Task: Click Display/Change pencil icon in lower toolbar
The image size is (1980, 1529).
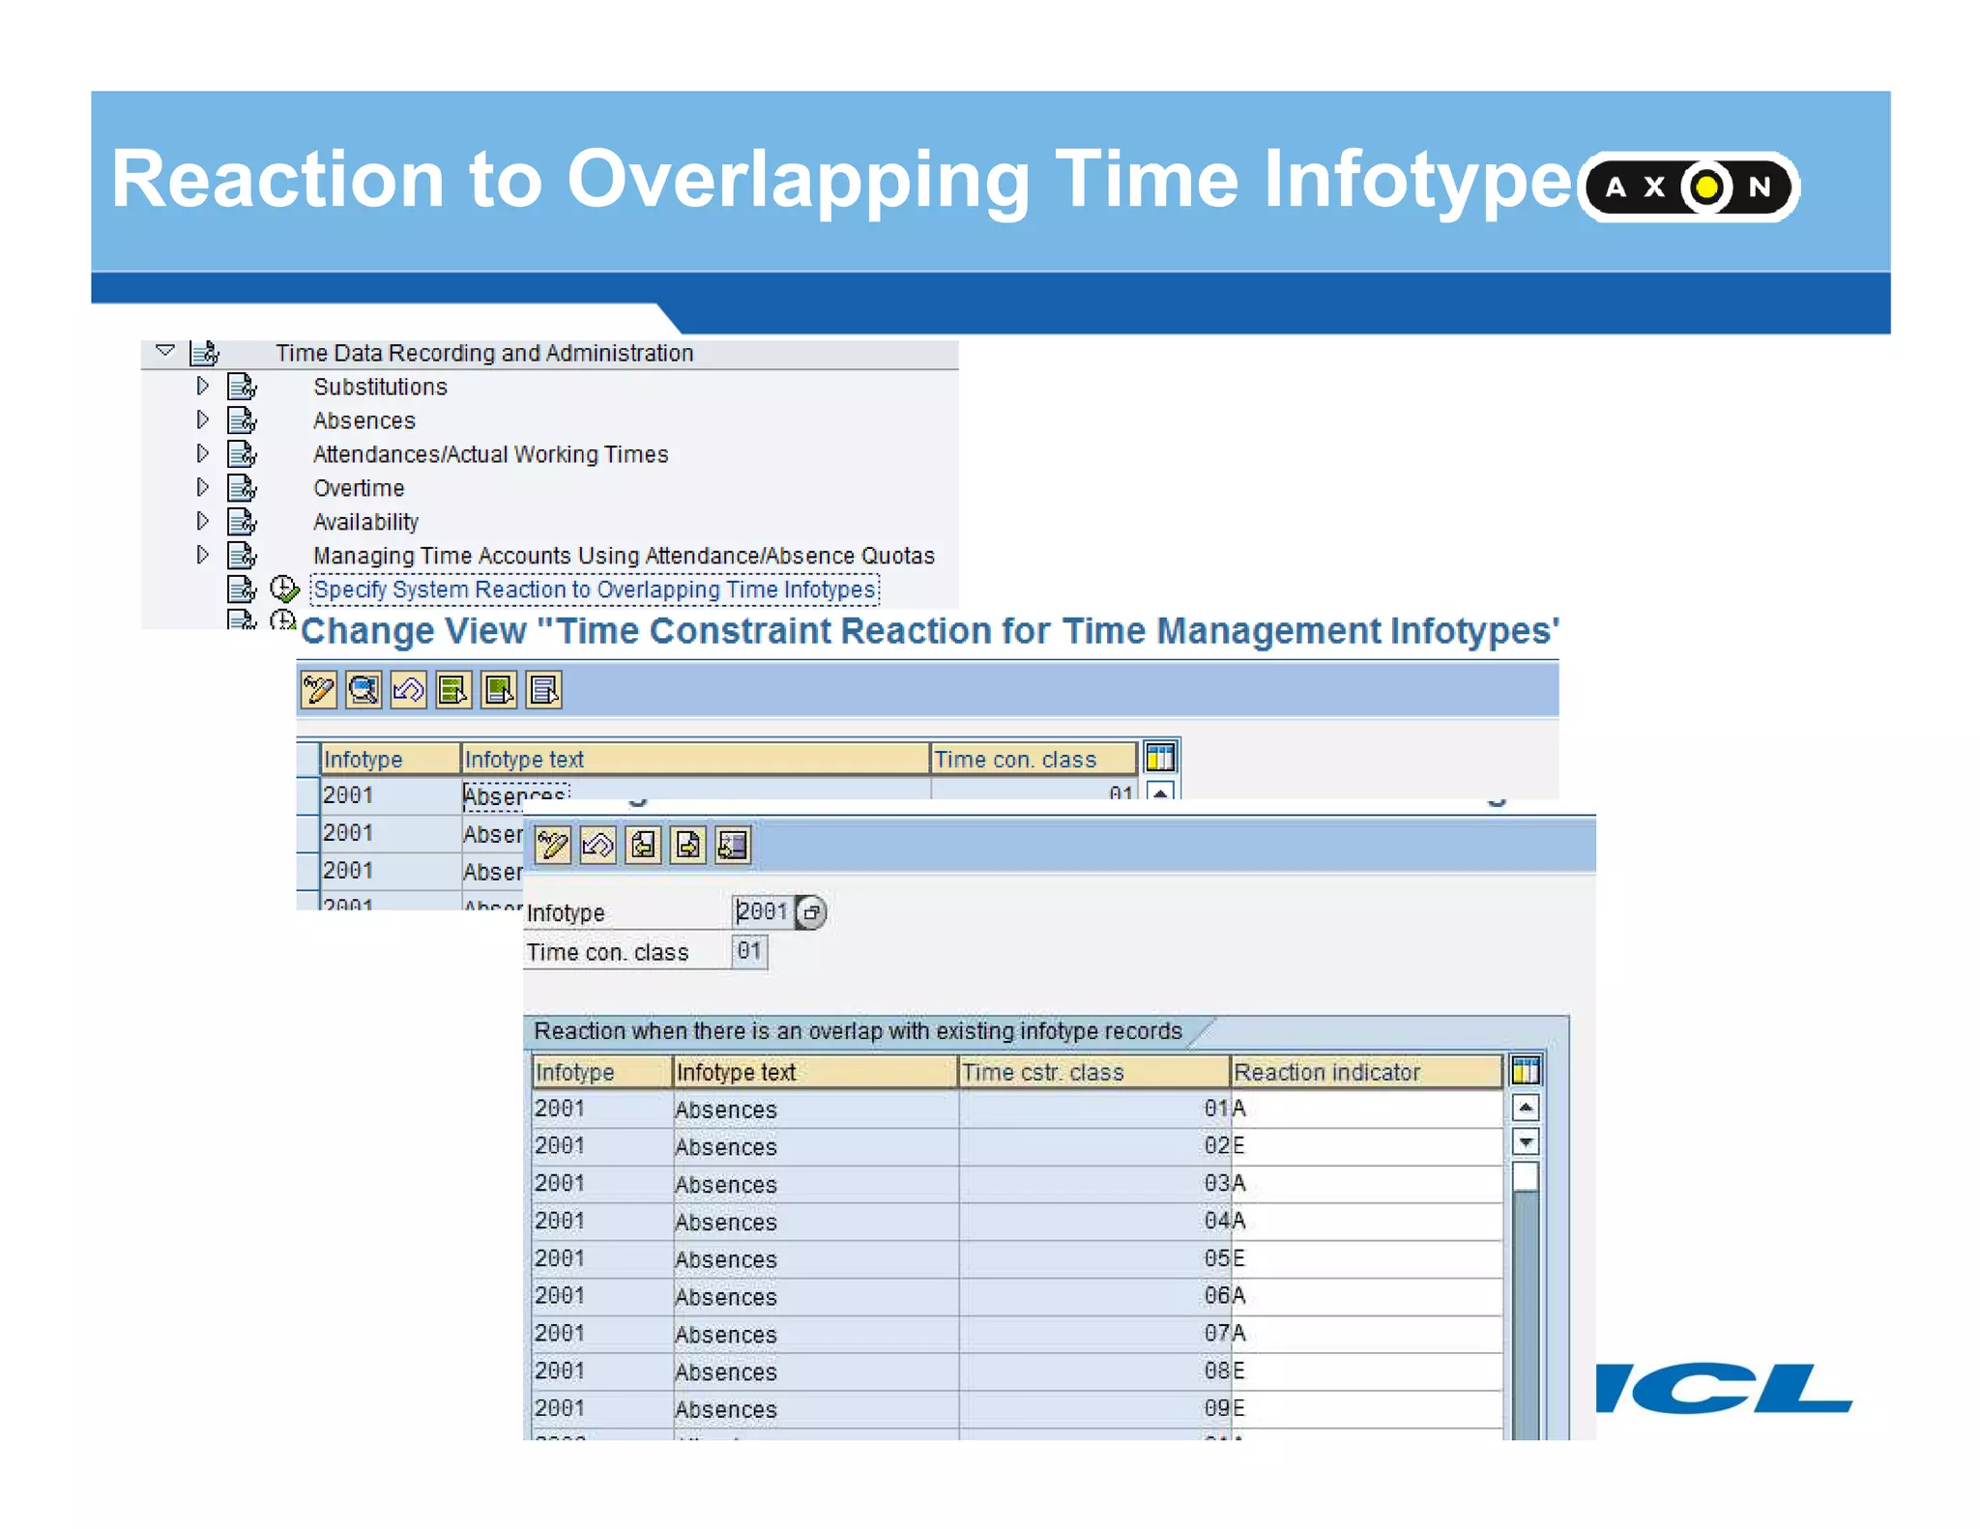Action: tap(552, 845)
